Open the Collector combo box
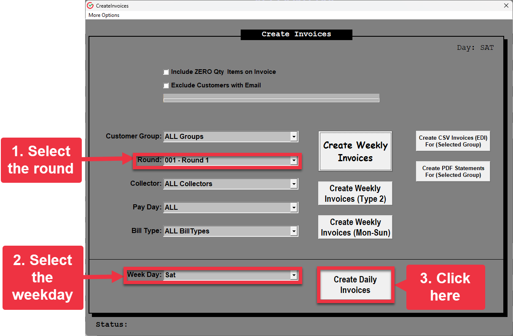 231,184
